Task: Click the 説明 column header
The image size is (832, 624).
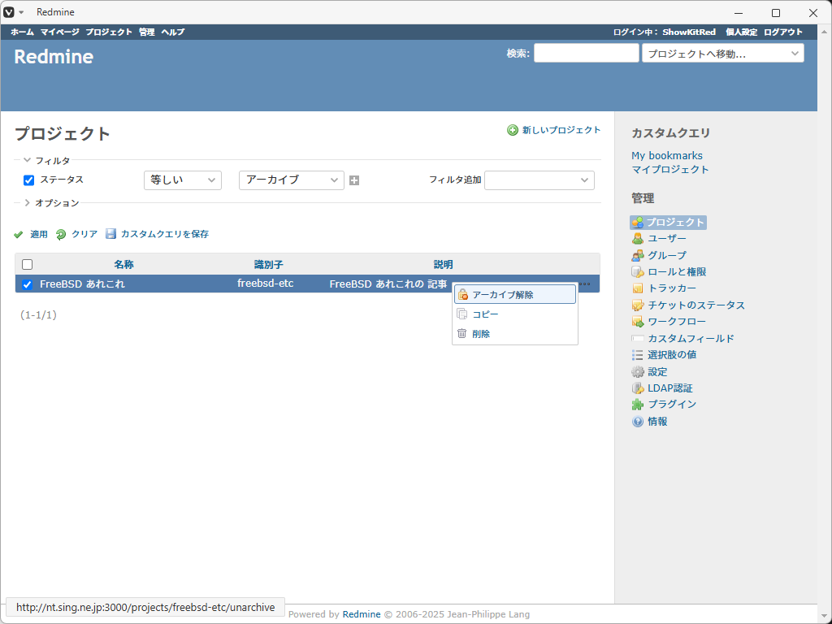Action: 443,264
